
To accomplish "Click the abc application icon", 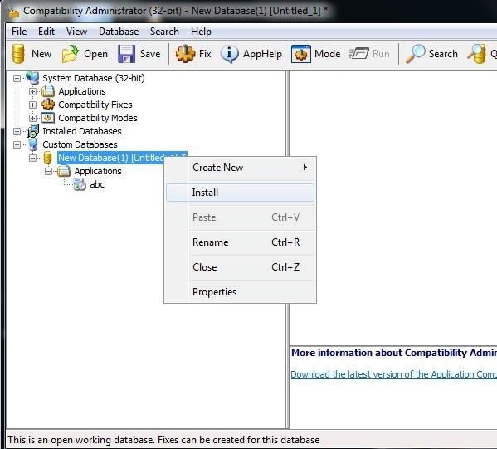I will [x=80, y=184].
